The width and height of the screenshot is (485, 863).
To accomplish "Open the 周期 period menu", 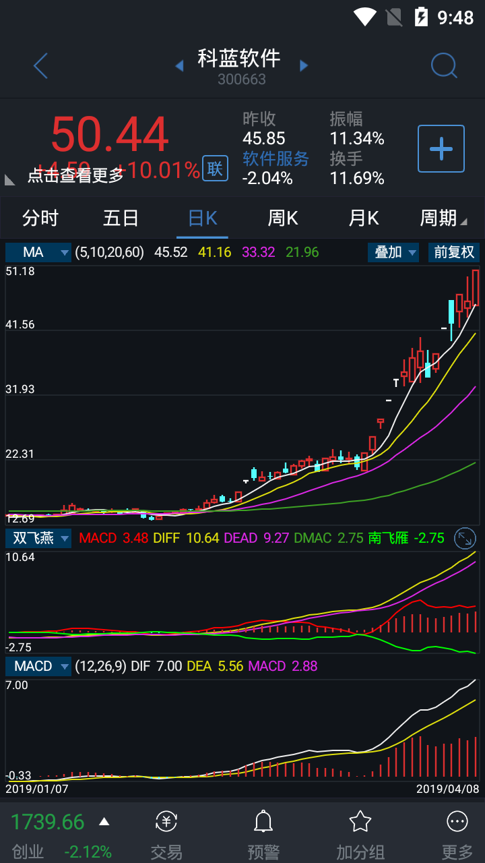I will [443, 218].
